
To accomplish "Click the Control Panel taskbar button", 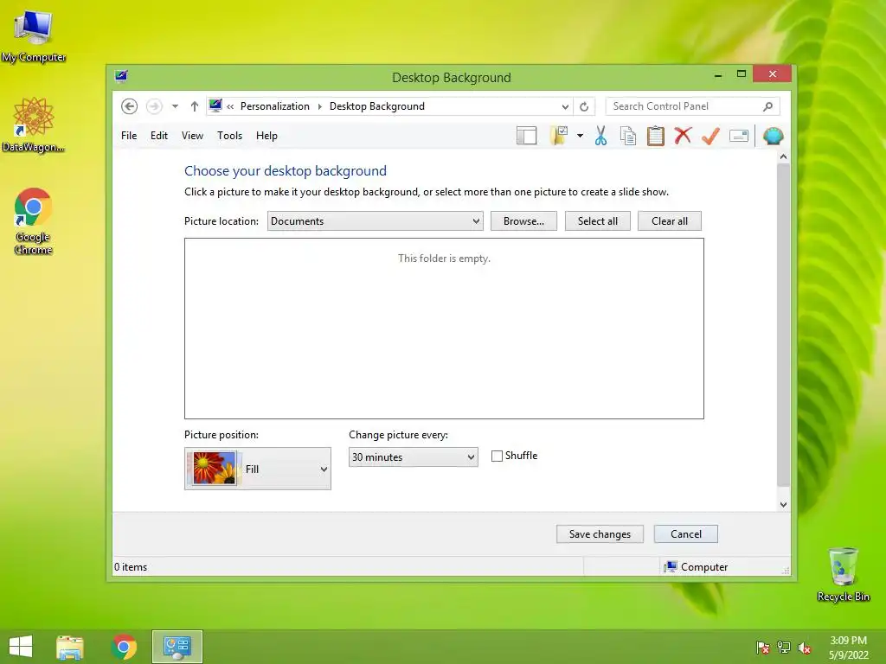I will point(177,647).
